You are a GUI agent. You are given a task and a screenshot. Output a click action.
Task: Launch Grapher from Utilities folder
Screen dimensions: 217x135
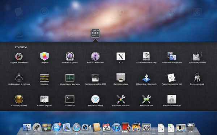[44, 56]
